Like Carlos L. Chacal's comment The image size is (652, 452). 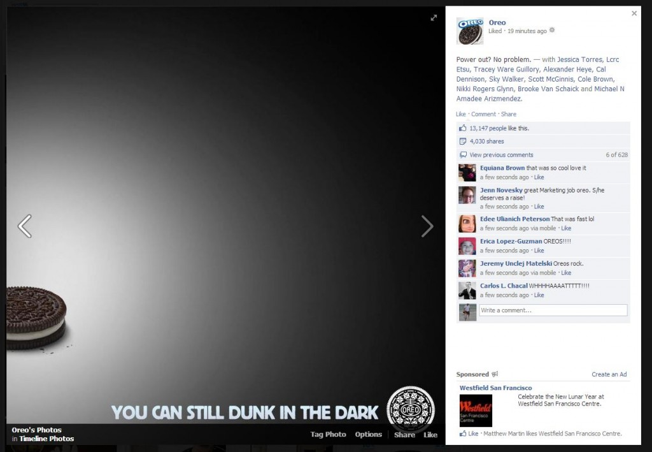[539, 295]
